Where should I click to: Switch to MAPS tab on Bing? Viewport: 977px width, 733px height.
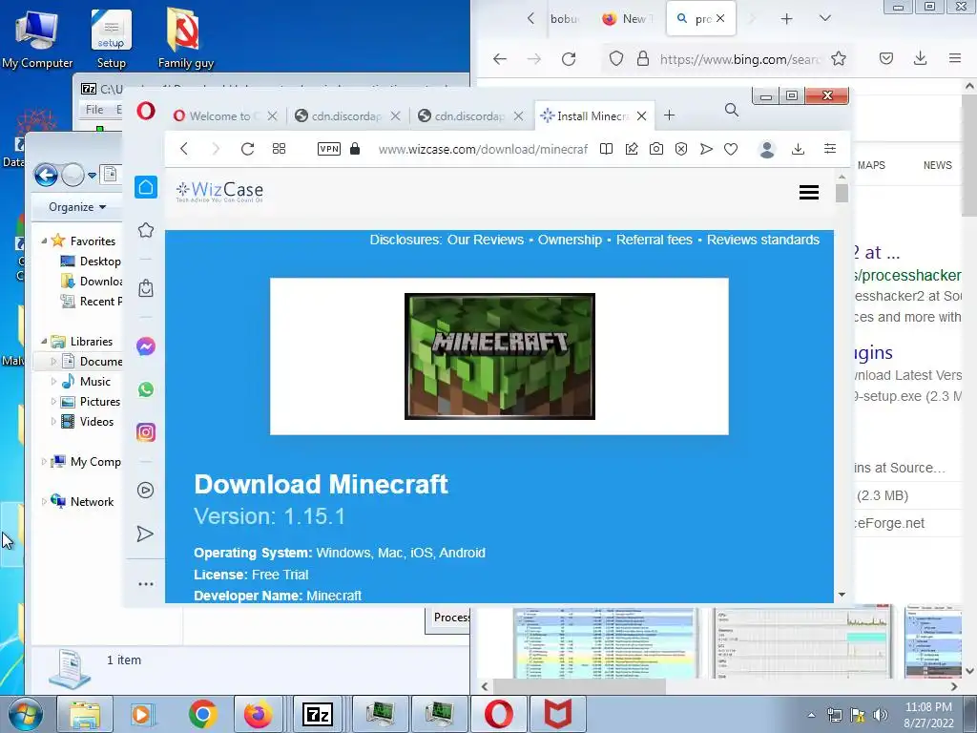pyautogui.click(x=871, y=165)
